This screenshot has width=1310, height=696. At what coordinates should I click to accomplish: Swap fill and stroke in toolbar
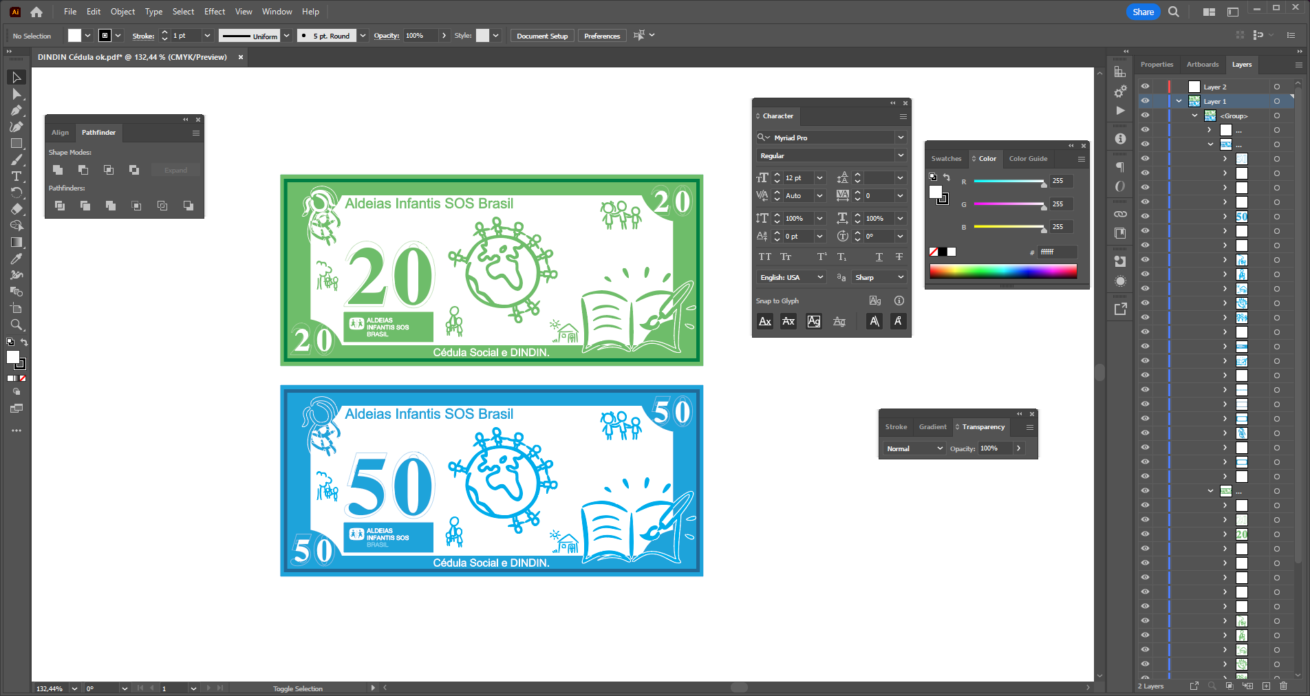[24, 342]
